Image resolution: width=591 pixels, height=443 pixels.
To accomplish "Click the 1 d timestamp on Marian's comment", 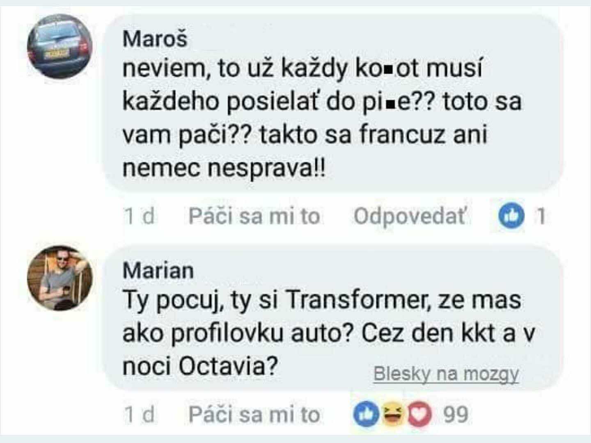I will point(140,415).
